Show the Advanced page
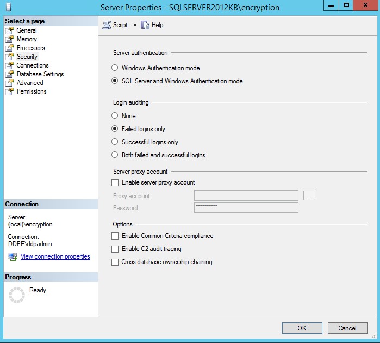This screenshot has height=343, width=380. click(x=30, y=83)
